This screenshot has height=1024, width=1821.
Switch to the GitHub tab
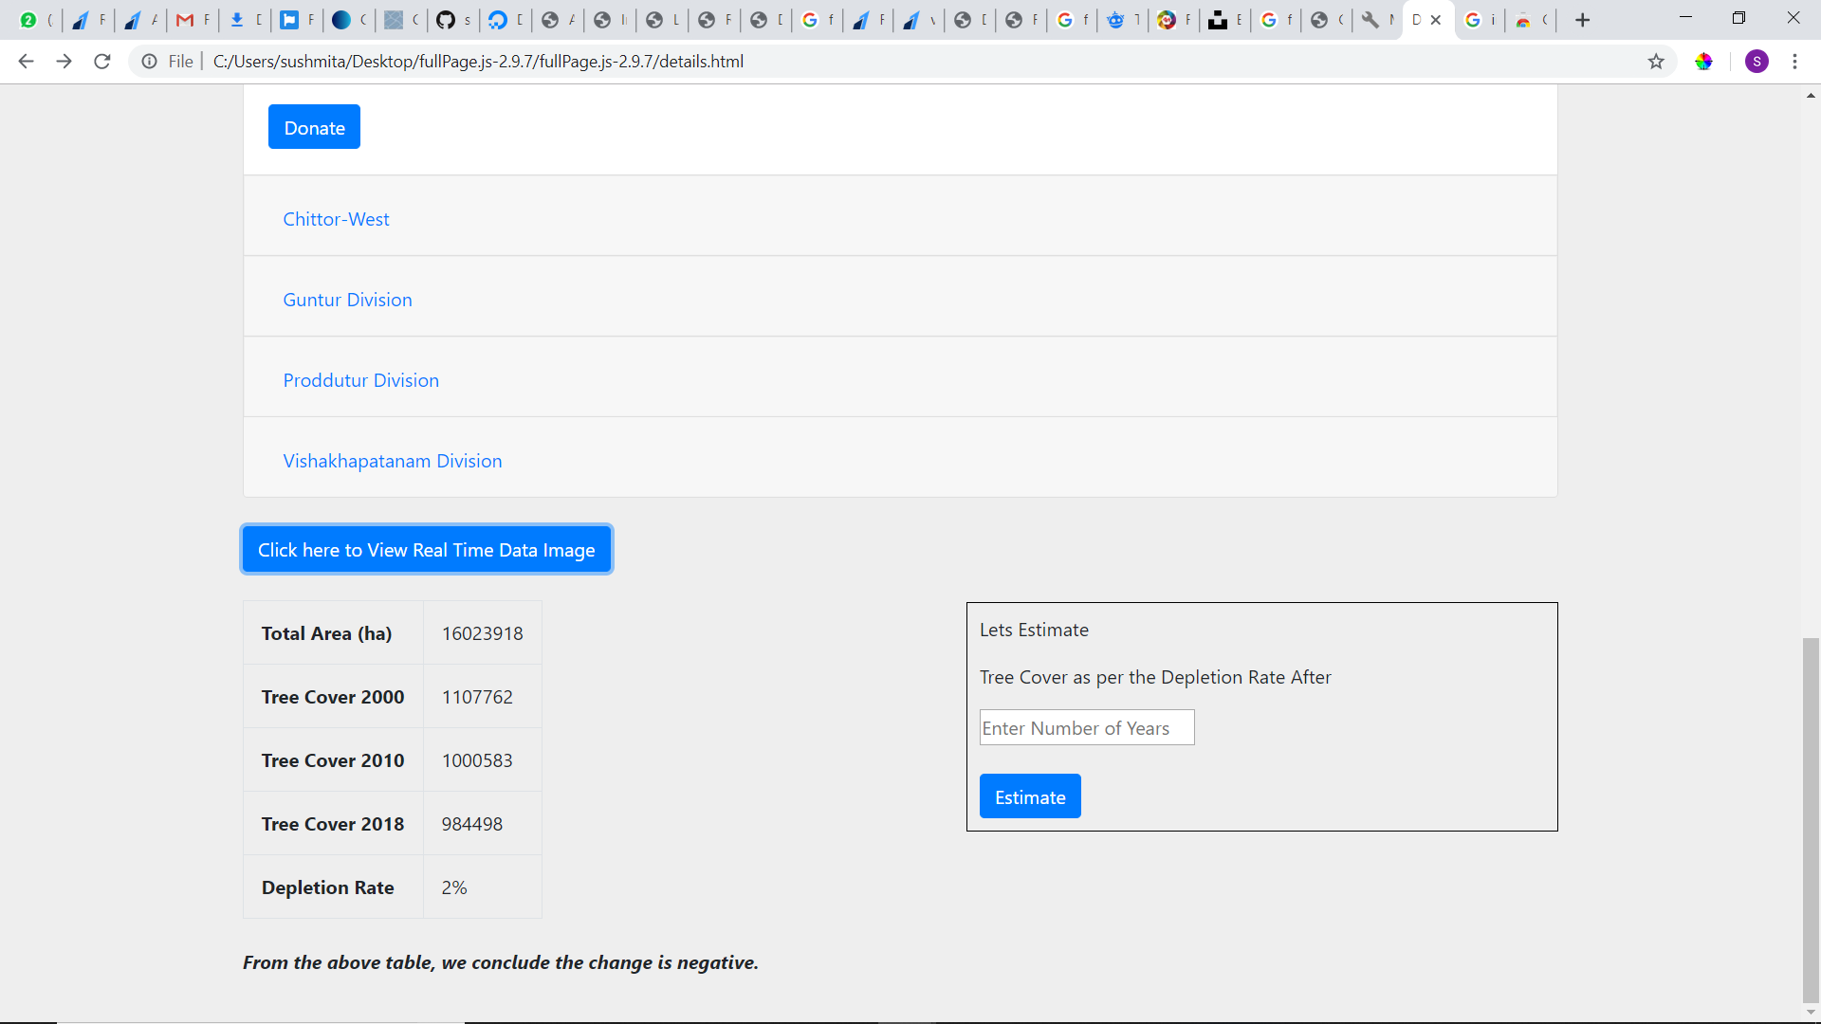pos(452,20)
